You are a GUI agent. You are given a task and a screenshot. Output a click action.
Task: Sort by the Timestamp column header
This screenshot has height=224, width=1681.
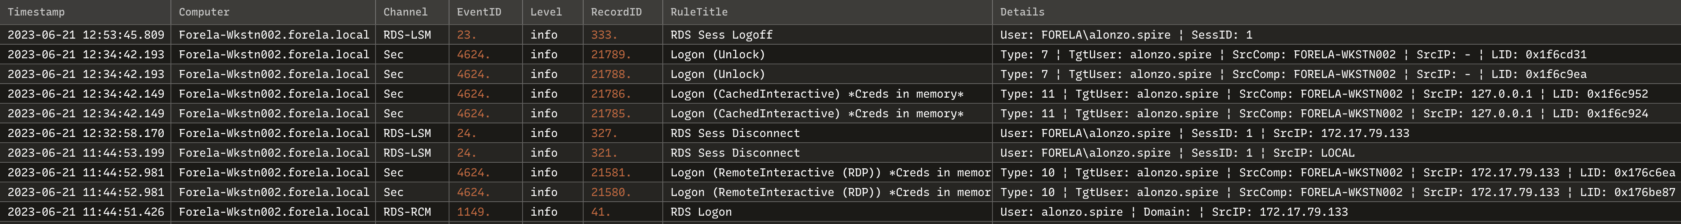click(86, 12)
